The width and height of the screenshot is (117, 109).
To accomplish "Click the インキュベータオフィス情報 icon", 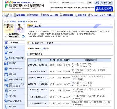I will click(89, 15).
